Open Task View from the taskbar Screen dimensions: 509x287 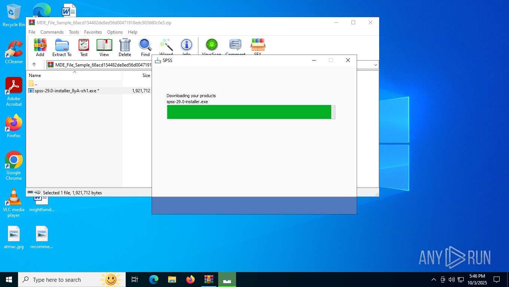pyautogui.click(x=135, y=280)
